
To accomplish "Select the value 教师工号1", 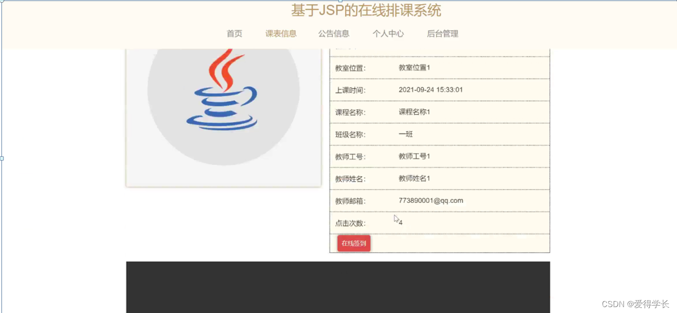I will pyautogui.click(x=414, y=156).
